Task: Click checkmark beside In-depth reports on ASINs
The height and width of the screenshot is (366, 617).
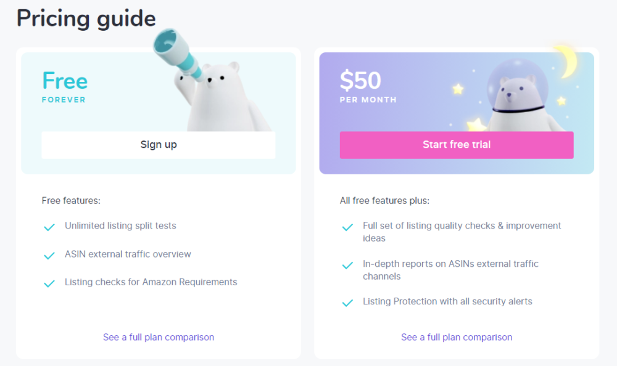Action: pyautogui.click(x=347, y=265)
